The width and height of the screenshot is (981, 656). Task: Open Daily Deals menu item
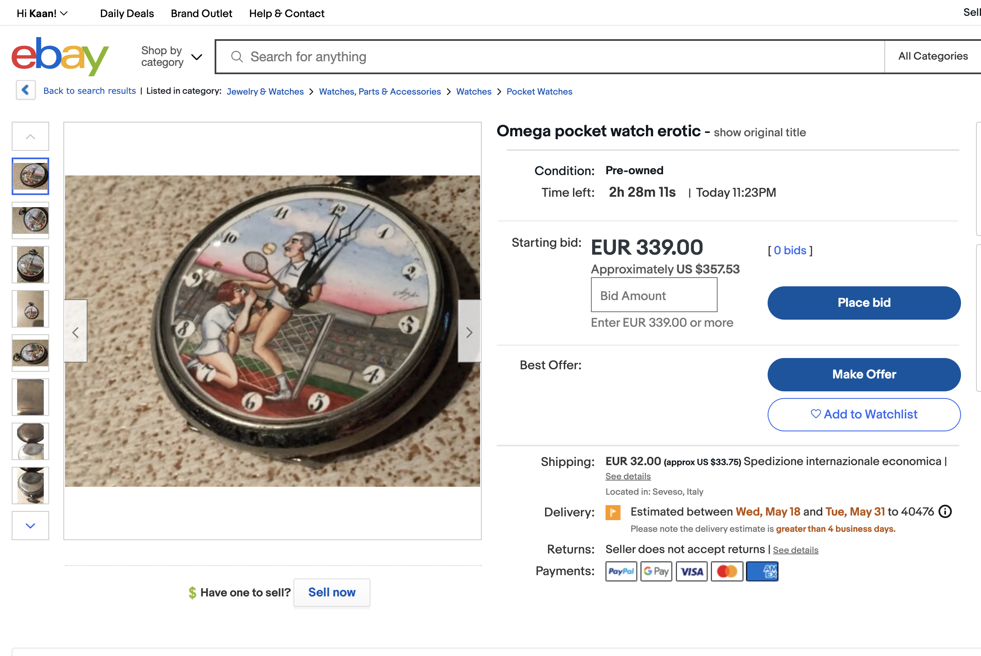(x=127, y=13)
